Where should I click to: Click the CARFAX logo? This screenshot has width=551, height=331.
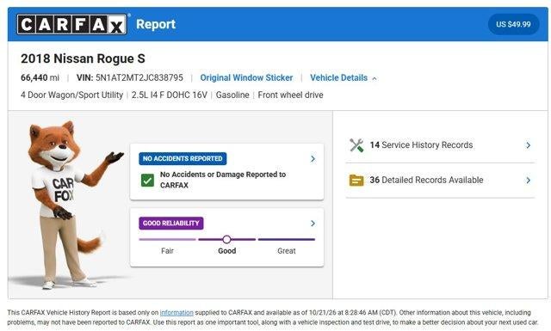[x=72, y=24]
